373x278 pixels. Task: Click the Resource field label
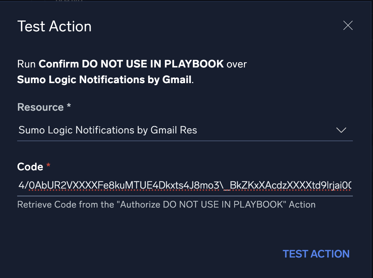pos(41,107)
